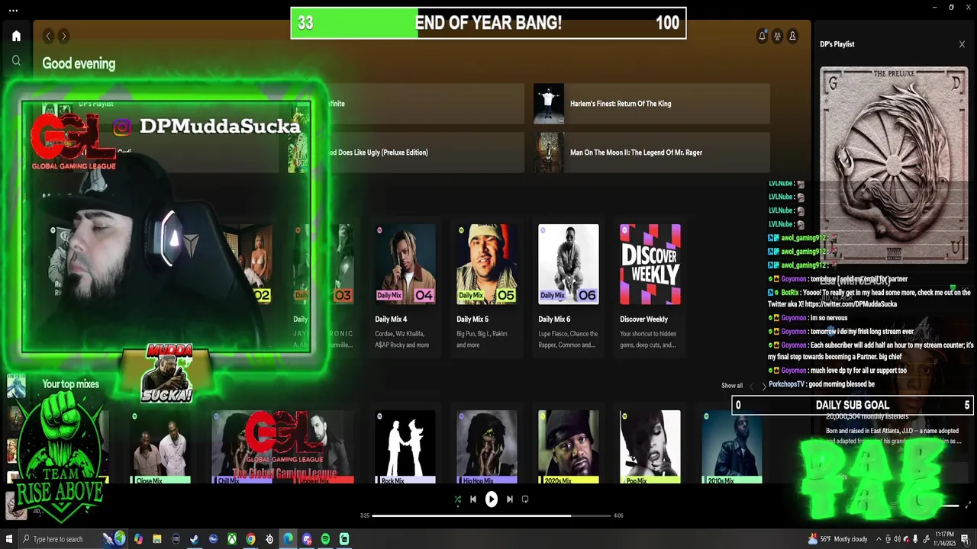Open the Xbox app from the taskbar
The image size is (977, 549).
click(232, 539)
